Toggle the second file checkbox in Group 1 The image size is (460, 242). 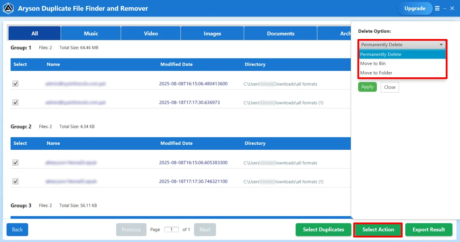[15, 102]
